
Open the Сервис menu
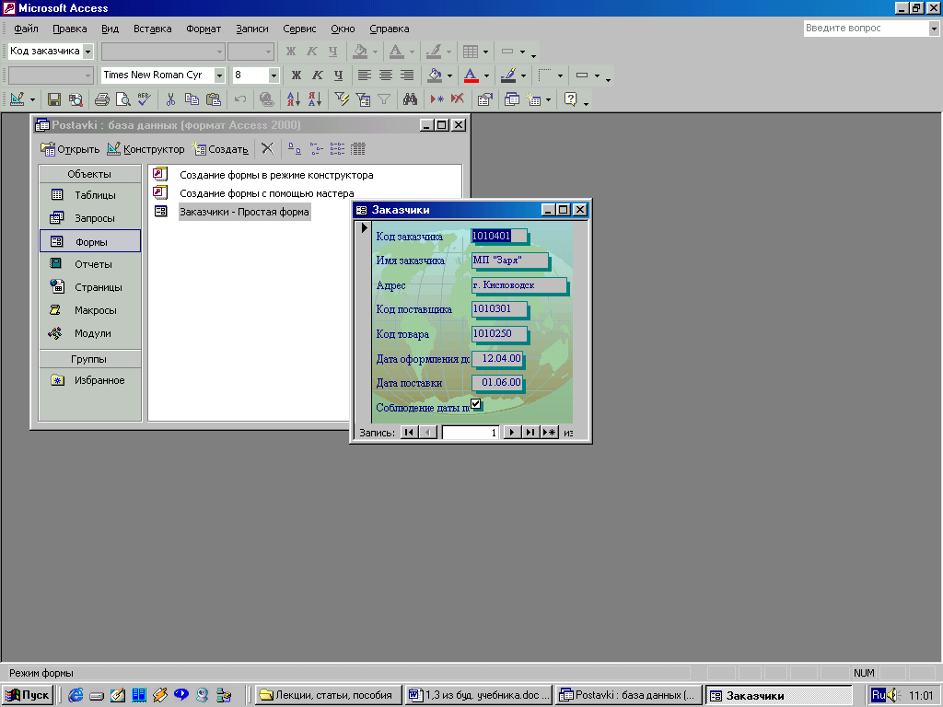coord(299,29)
